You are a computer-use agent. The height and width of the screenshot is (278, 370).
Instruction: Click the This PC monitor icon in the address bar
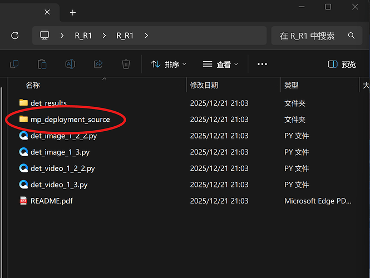point(45,36)
